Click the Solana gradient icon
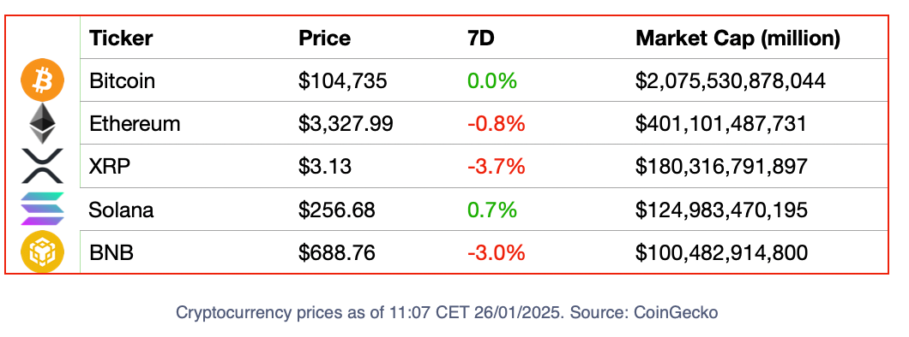This screenshot has width=909, height=337. click(42, 209)
